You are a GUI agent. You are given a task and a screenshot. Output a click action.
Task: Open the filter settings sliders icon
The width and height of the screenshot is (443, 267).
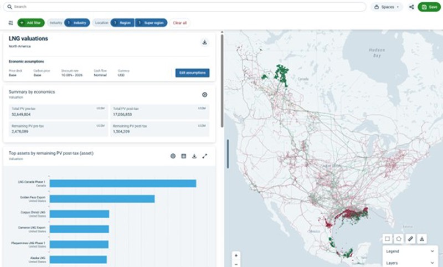(11, 23)
